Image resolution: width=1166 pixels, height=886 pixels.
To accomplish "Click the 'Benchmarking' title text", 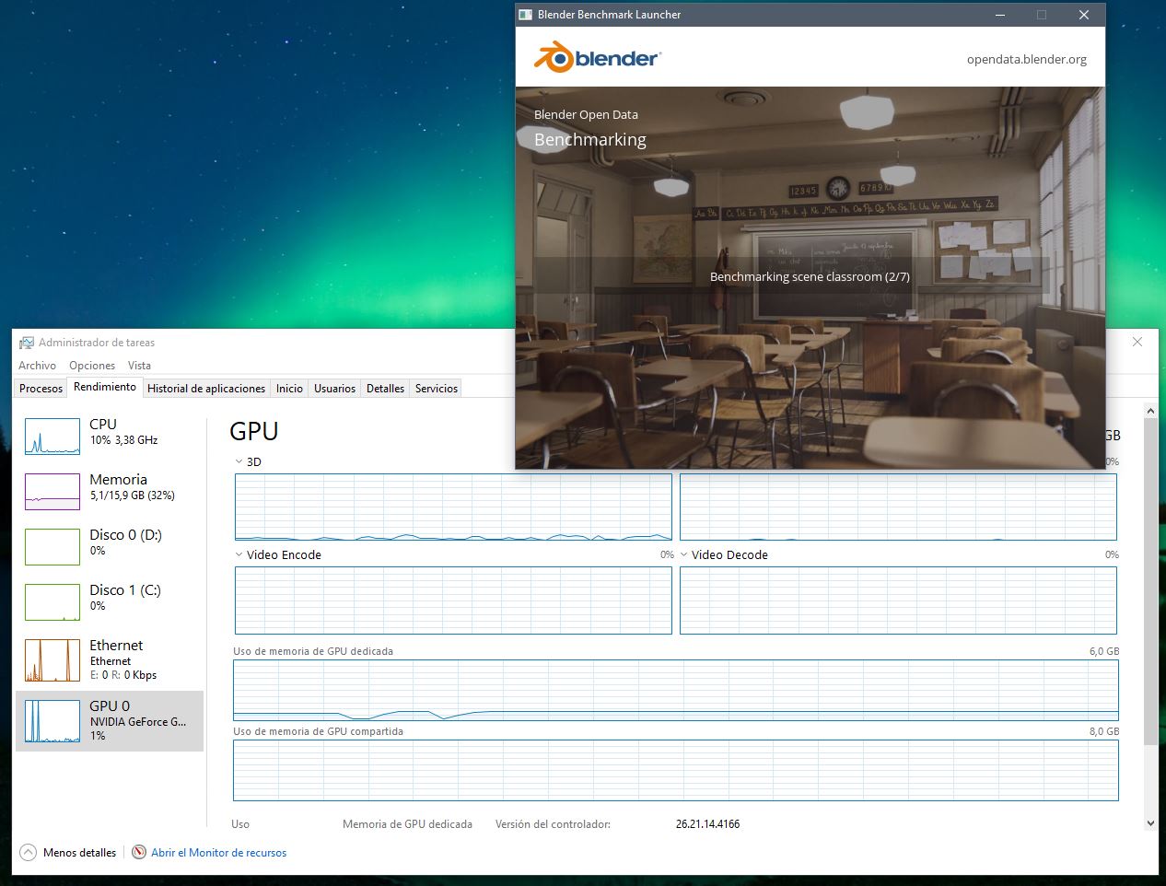I will coord(590,140).
